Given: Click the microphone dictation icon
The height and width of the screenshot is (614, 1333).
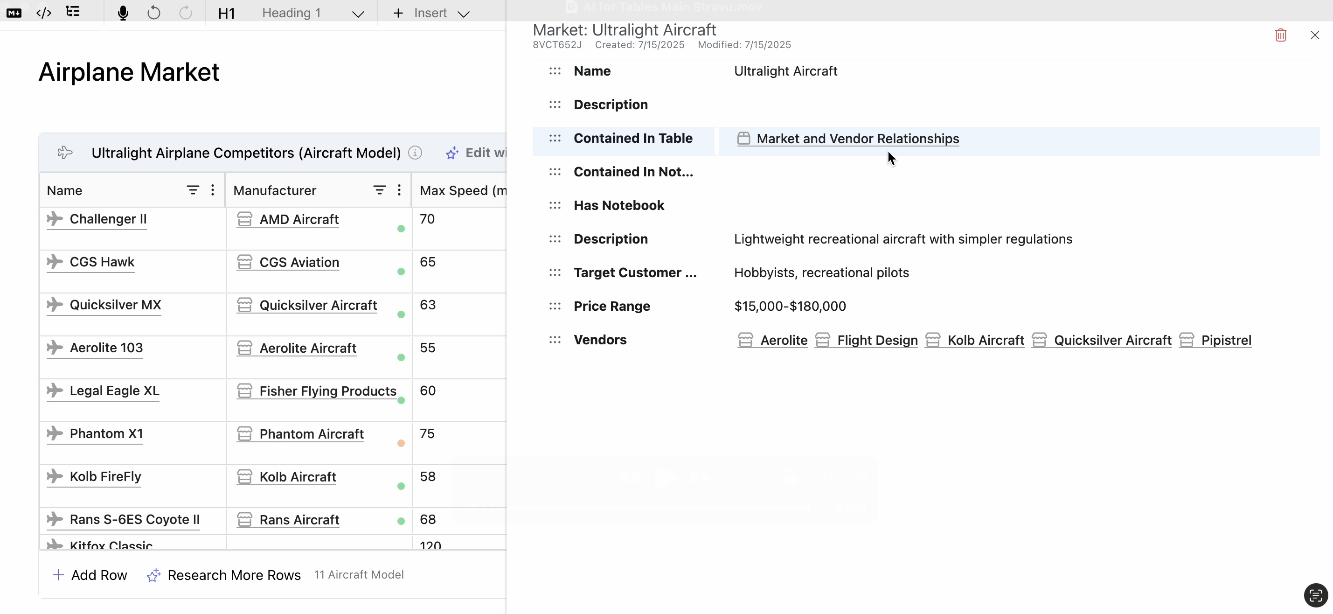Looking at the screenshot, I should click(123, 13).
